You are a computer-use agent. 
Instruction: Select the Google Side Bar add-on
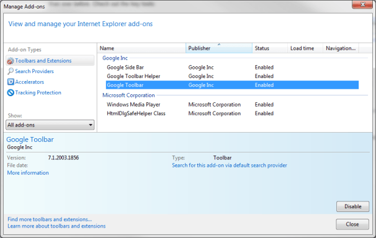pyautogui.click(x=232, y=68)
